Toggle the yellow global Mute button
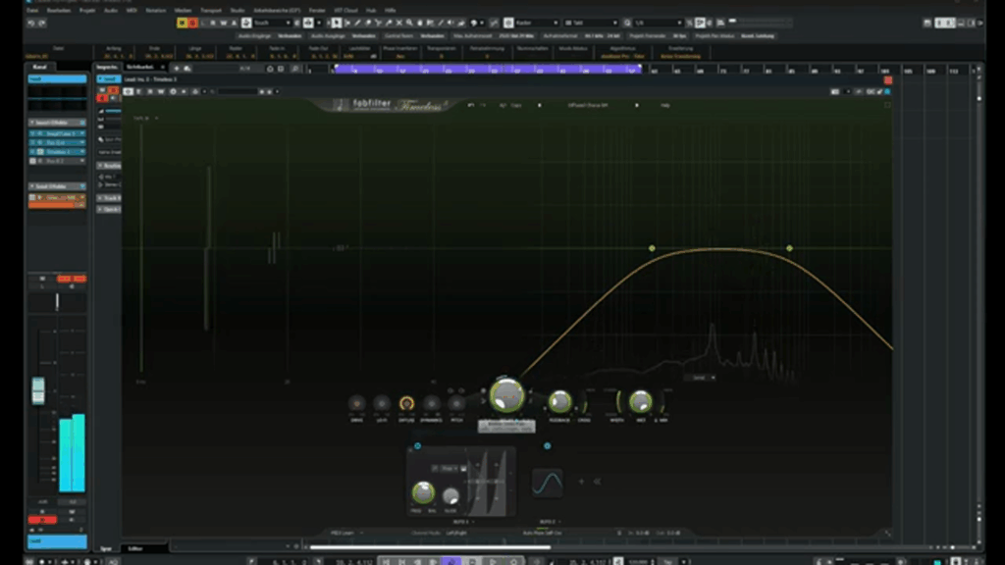The width and height of the screenshot is (1005, 565). 182,24
